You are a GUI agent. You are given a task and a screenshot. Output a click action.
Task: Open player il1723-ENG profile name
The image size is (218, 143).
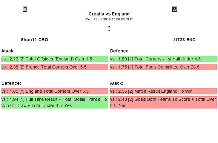184,40
